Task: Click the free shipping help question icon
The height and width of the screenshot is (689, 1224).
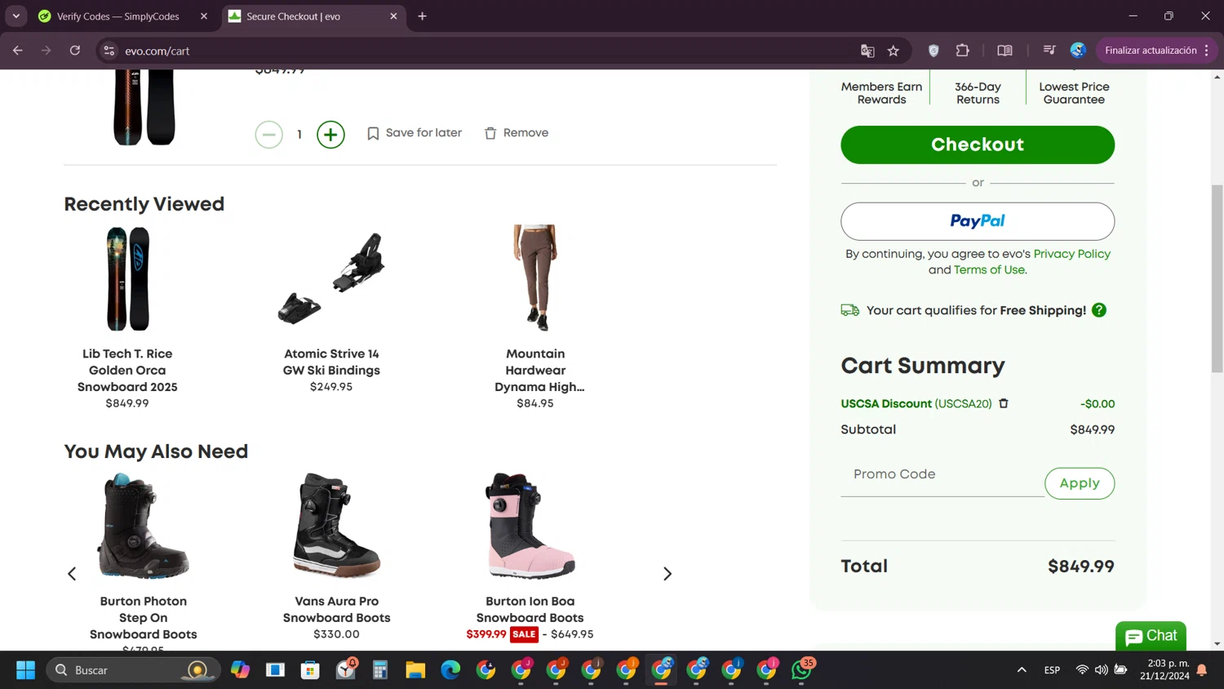Action: point(1099,310)
